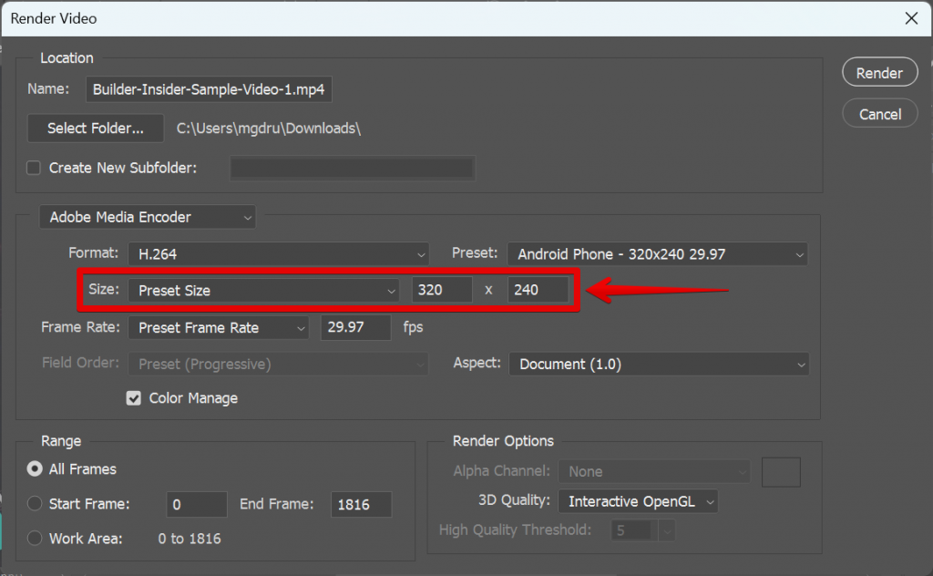Image resolution: width=933 pixels, height=576 pixels.
Task: Click the alpha channel matte color swatch
Action: (x=781, y=471)
